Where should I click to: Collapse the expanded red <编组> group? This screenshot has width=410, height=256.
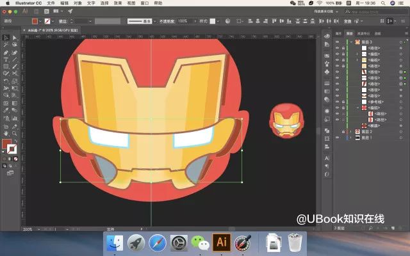tap(357, 108)
